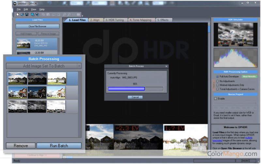The width and height of the screenshot is (261, 164).
Task: Click the NUM status bar indicator
Action: point(245,161)
